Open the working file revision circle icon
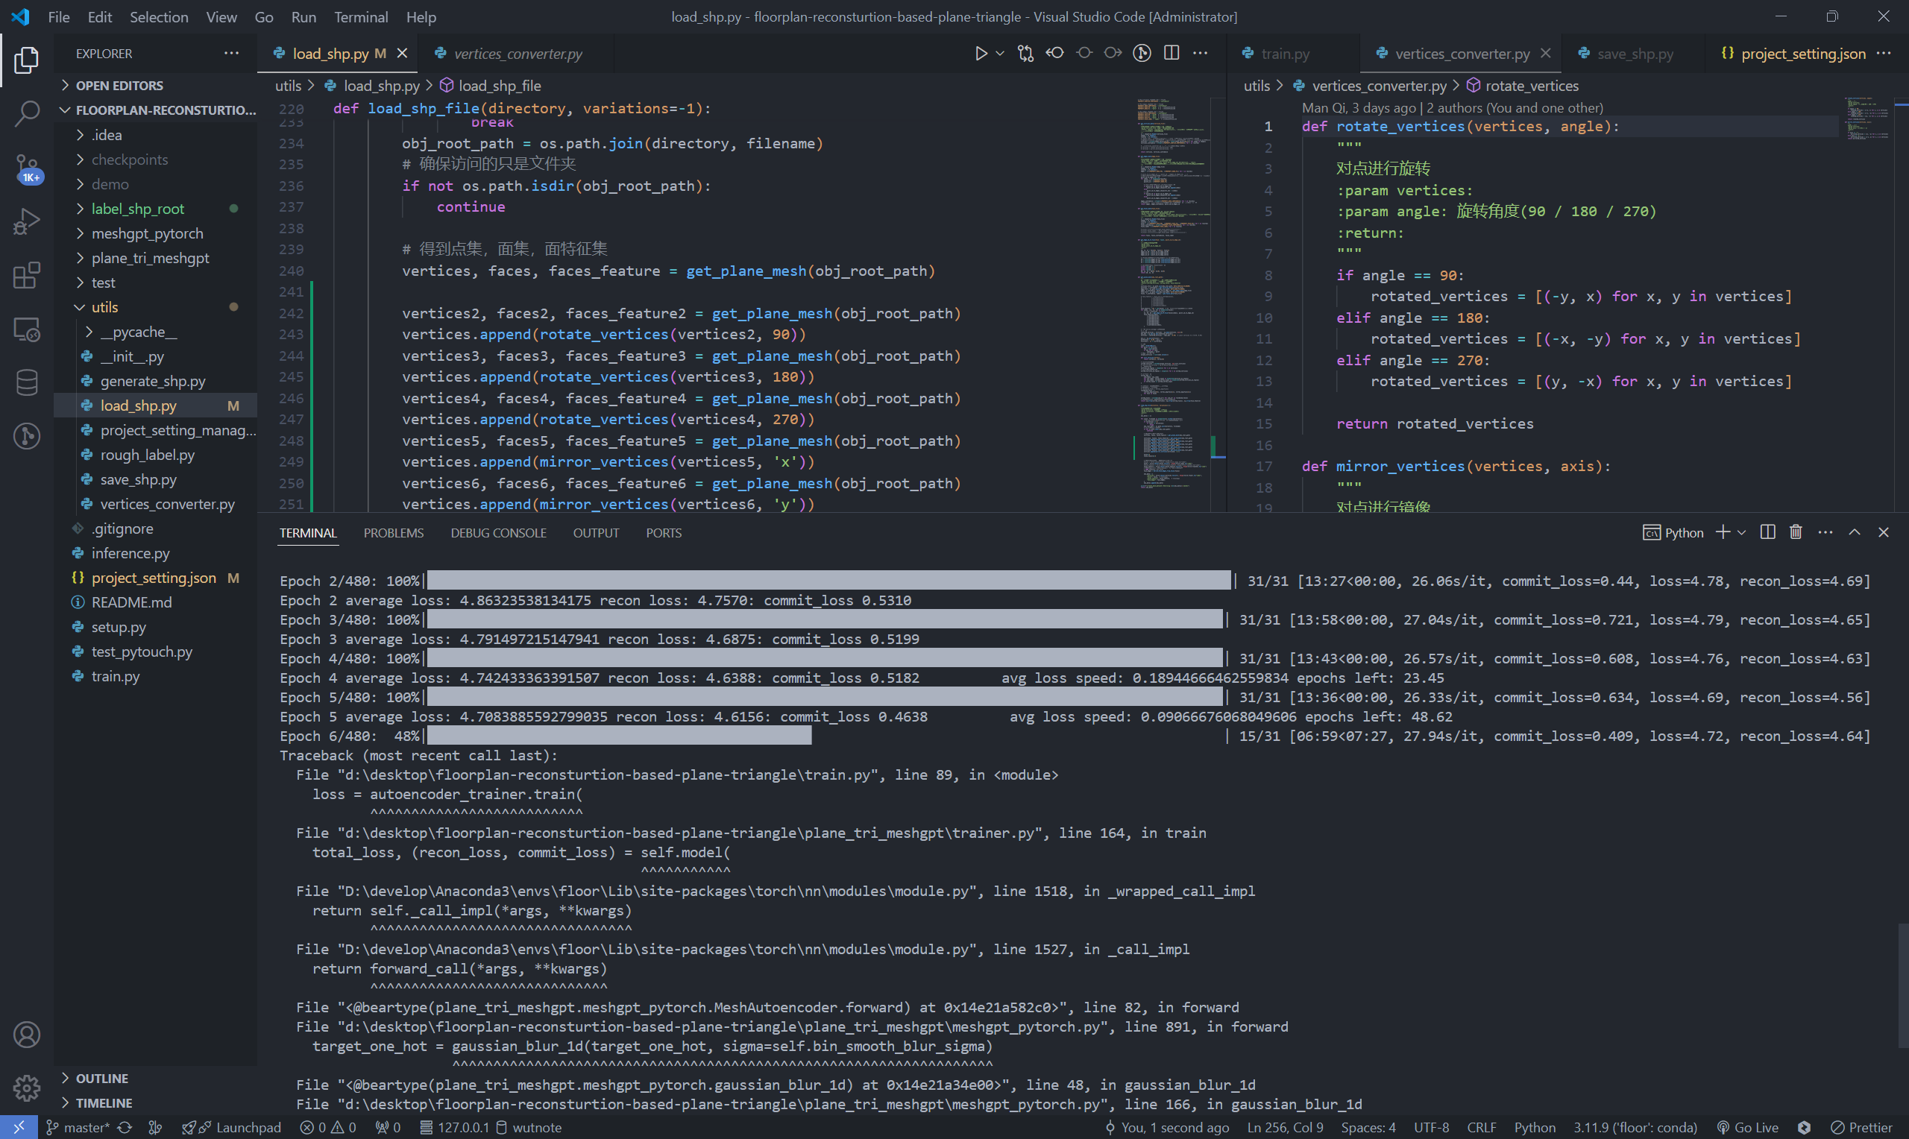 (x=1084, y=53)
